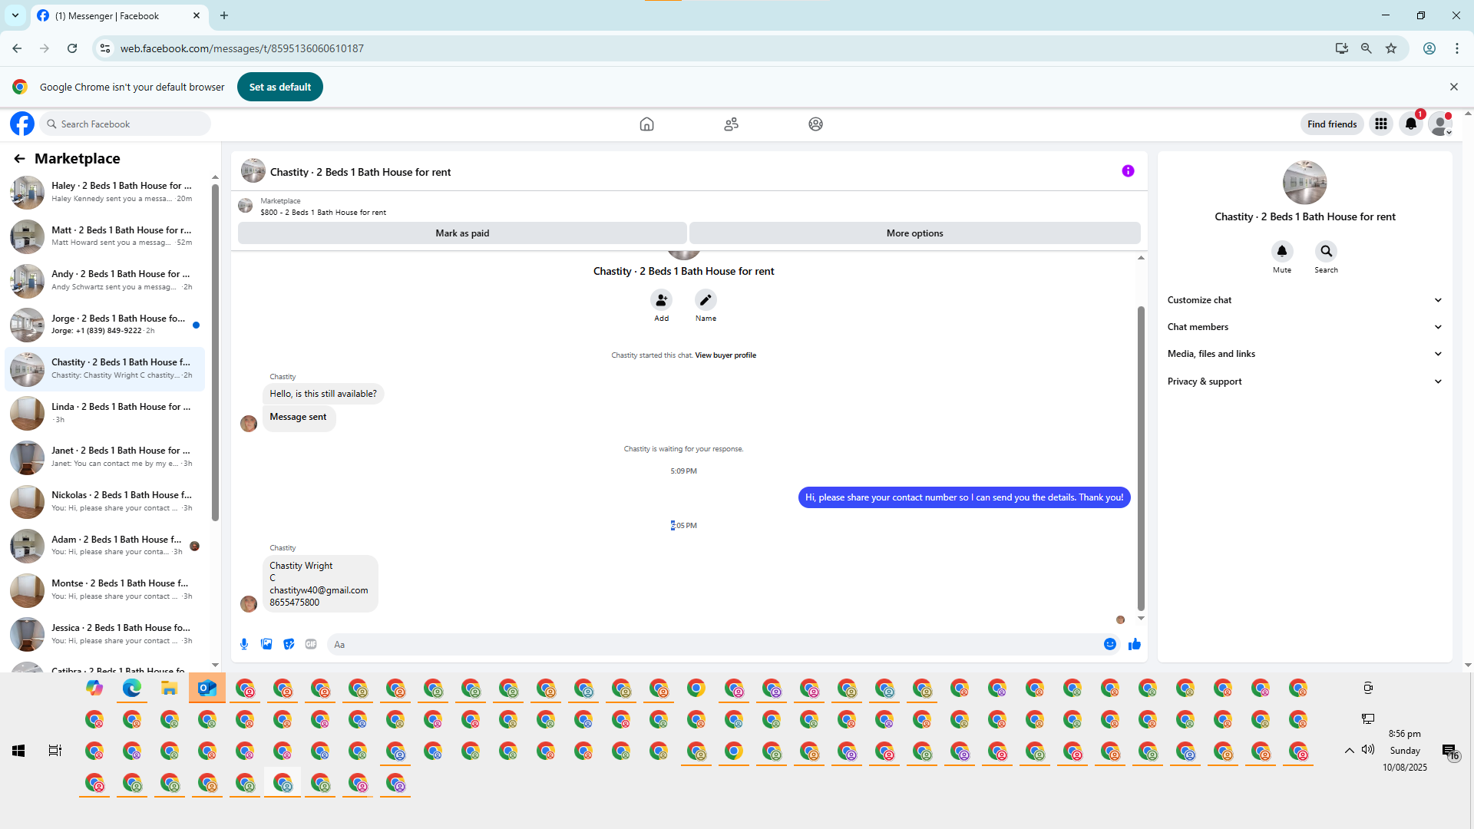
Task: Open the Jorge conversation in the list
Action: pyautogui.click(x=106, y=325)
